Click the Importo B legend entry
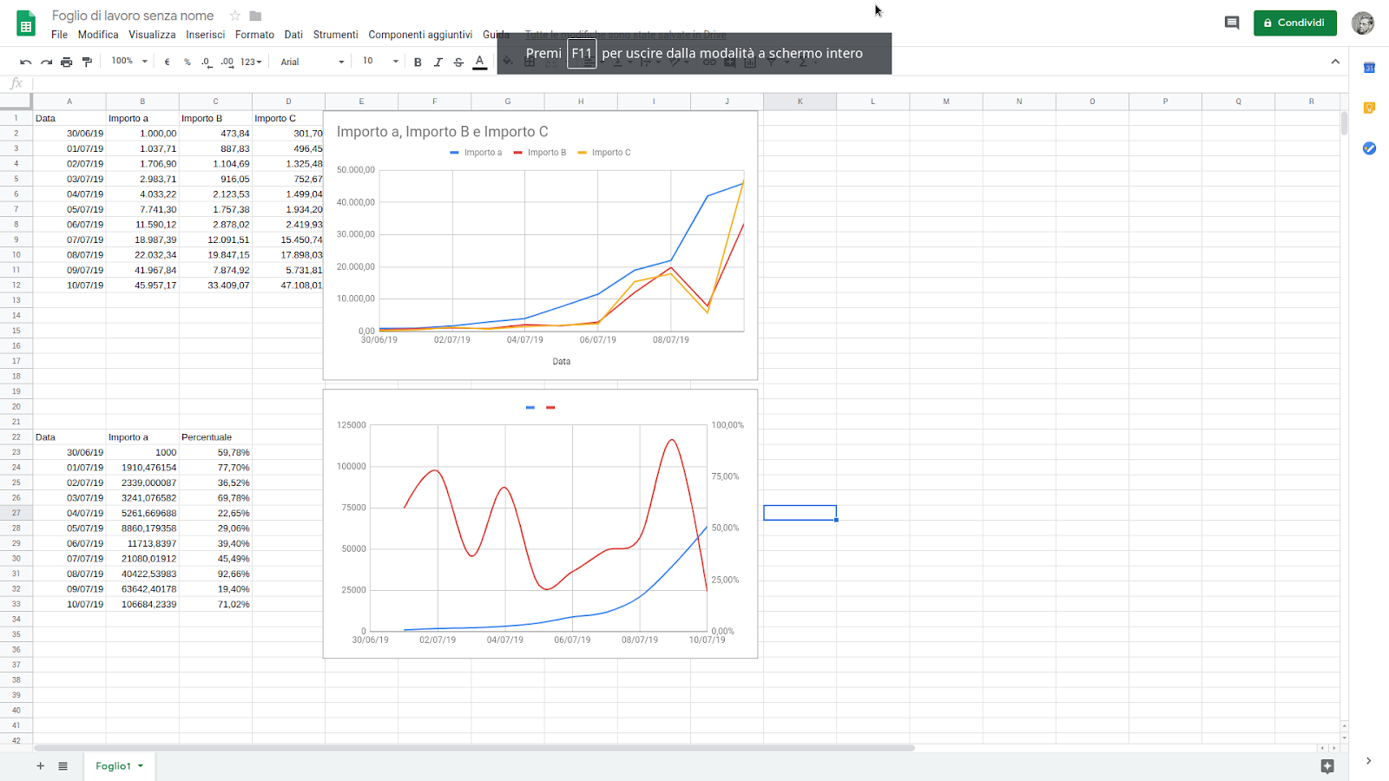 click(539, 153)
